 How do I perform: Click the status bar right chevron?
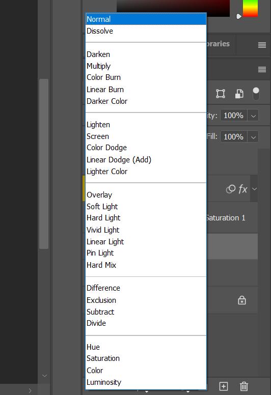click(30, 391)
